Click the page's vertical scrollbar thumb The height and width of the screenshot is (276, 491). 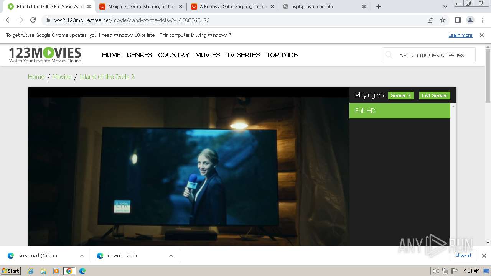pyautogui.click(x=488, y=76)
